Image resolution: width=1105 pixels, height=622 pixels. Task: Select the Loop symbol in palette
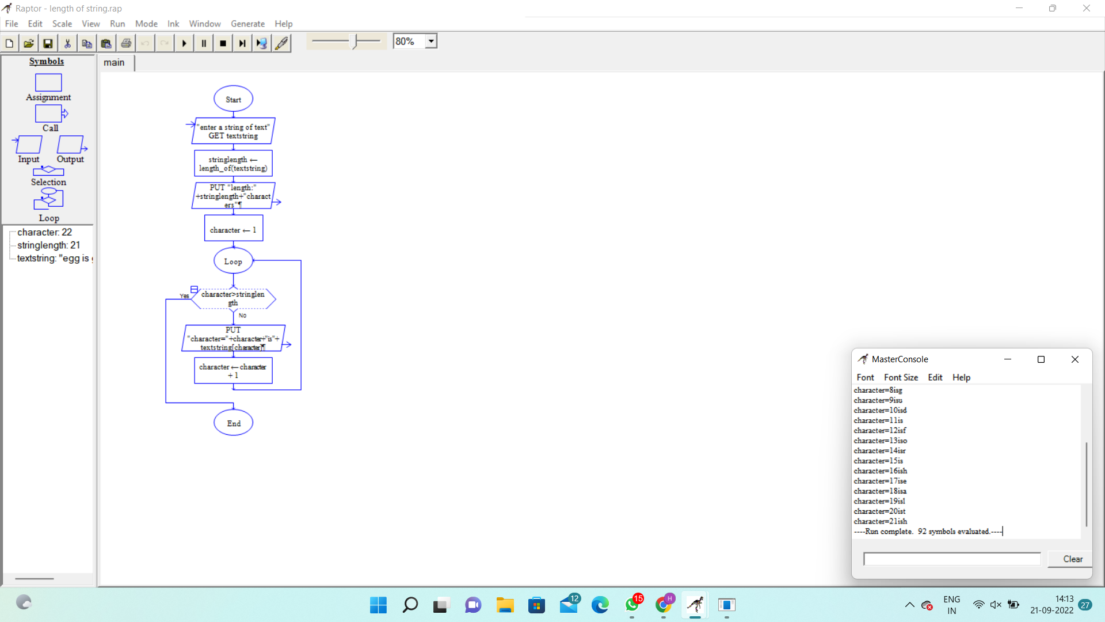point(48,199)
